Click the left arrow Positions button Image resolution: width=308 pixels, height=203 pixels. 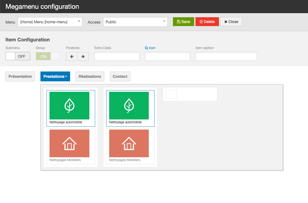72,56
